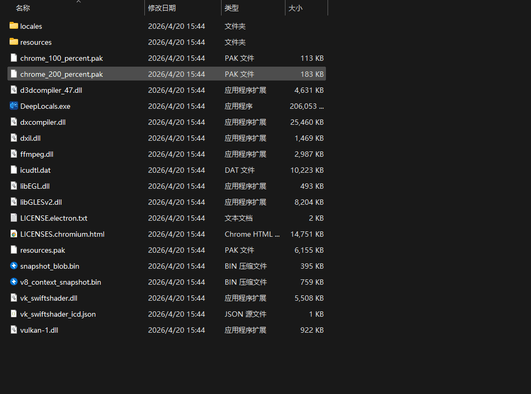
Task: Sort by 修改日期 column header
Action: click(162, 9)
